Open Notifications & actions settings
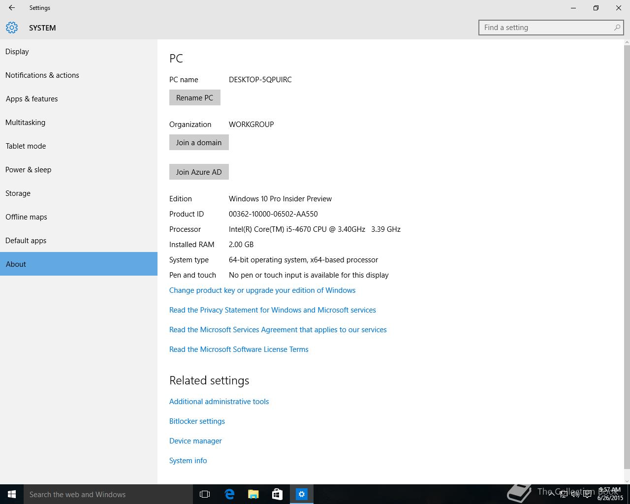 tap(79, 75)
